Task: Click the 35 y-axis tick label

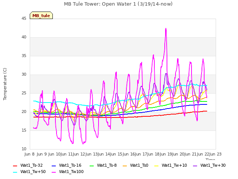Action: 24,56
